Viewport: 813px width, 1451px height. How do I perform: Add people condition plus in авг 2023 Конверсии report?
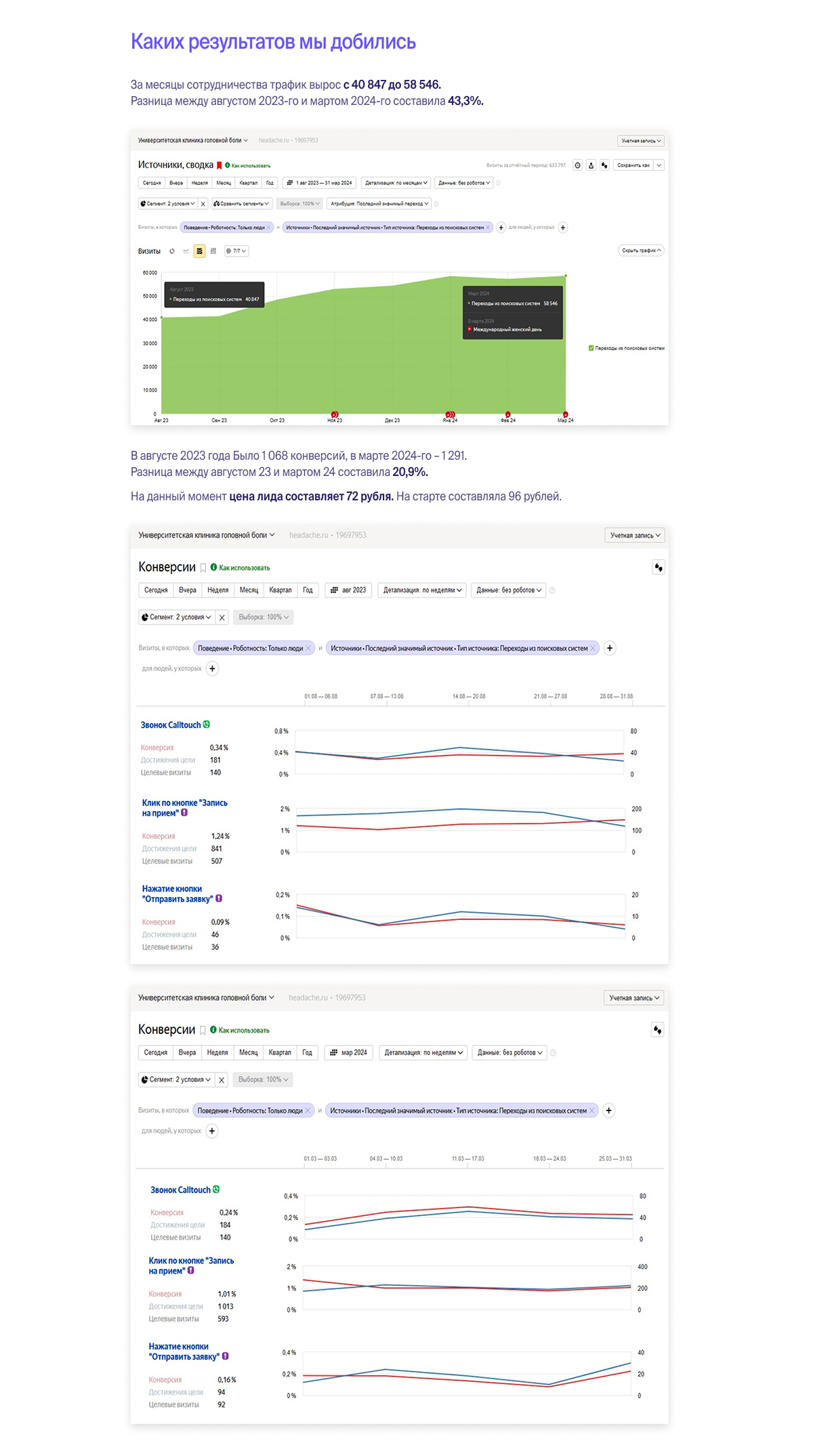(x=212, y=669)
